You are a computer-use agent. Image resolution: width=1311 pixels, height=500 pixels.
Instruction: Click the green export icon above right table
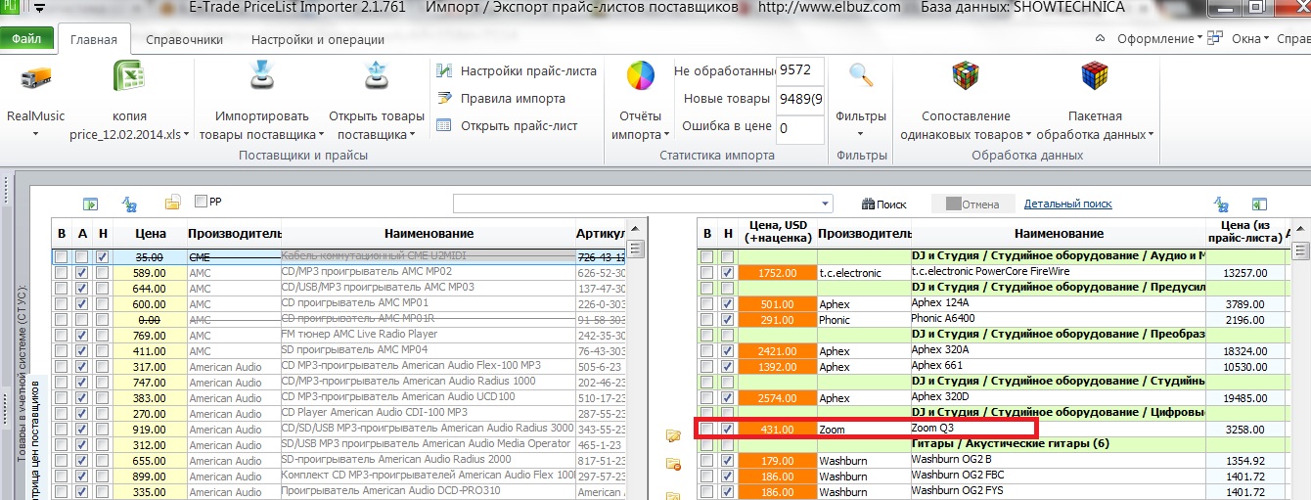click(1259, 204)
